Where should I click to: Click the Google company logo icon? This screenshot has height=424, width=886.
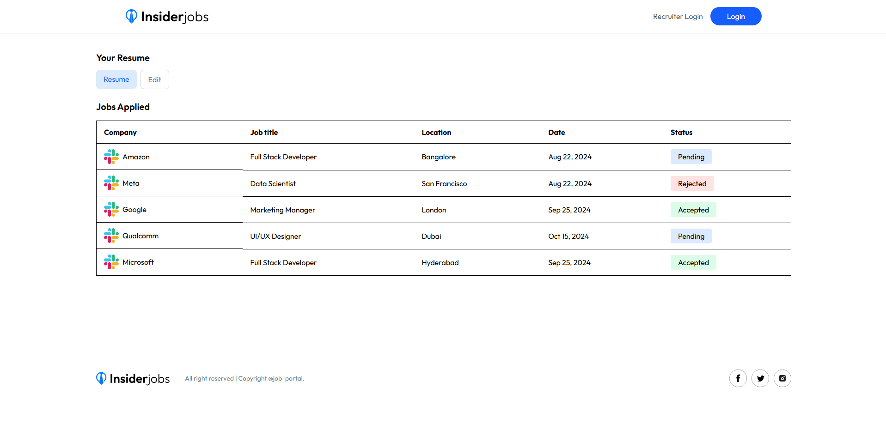coord(111,209)
